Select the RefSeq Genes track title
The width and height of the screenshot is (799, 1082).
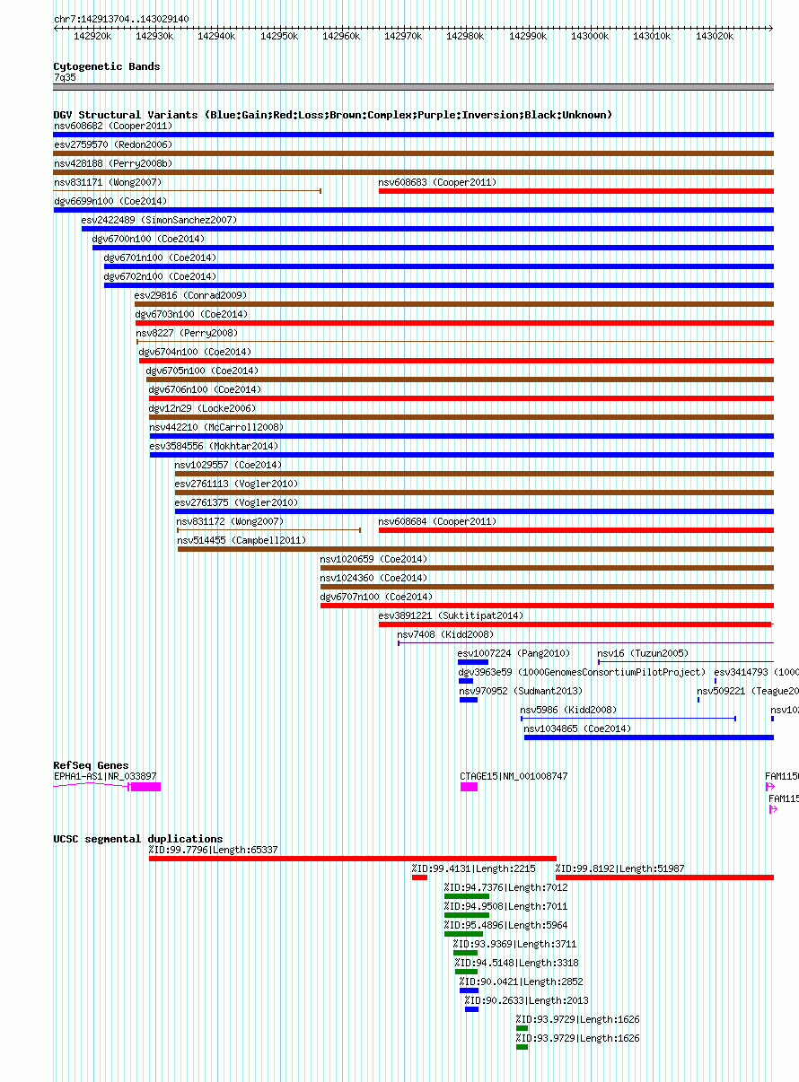pos(91,765)
